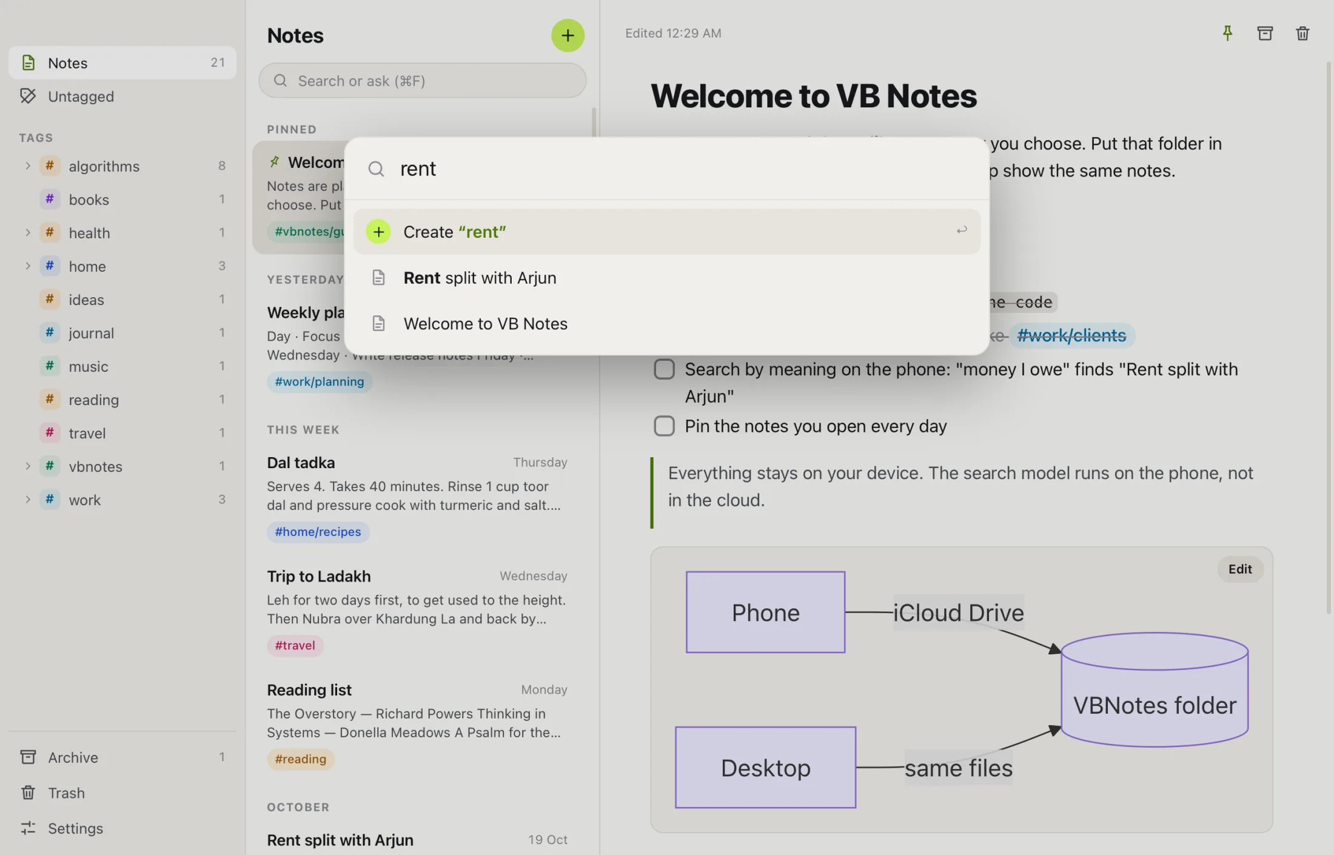Click the Trash bin icon in sidebar footer

(x=28, y=793)
